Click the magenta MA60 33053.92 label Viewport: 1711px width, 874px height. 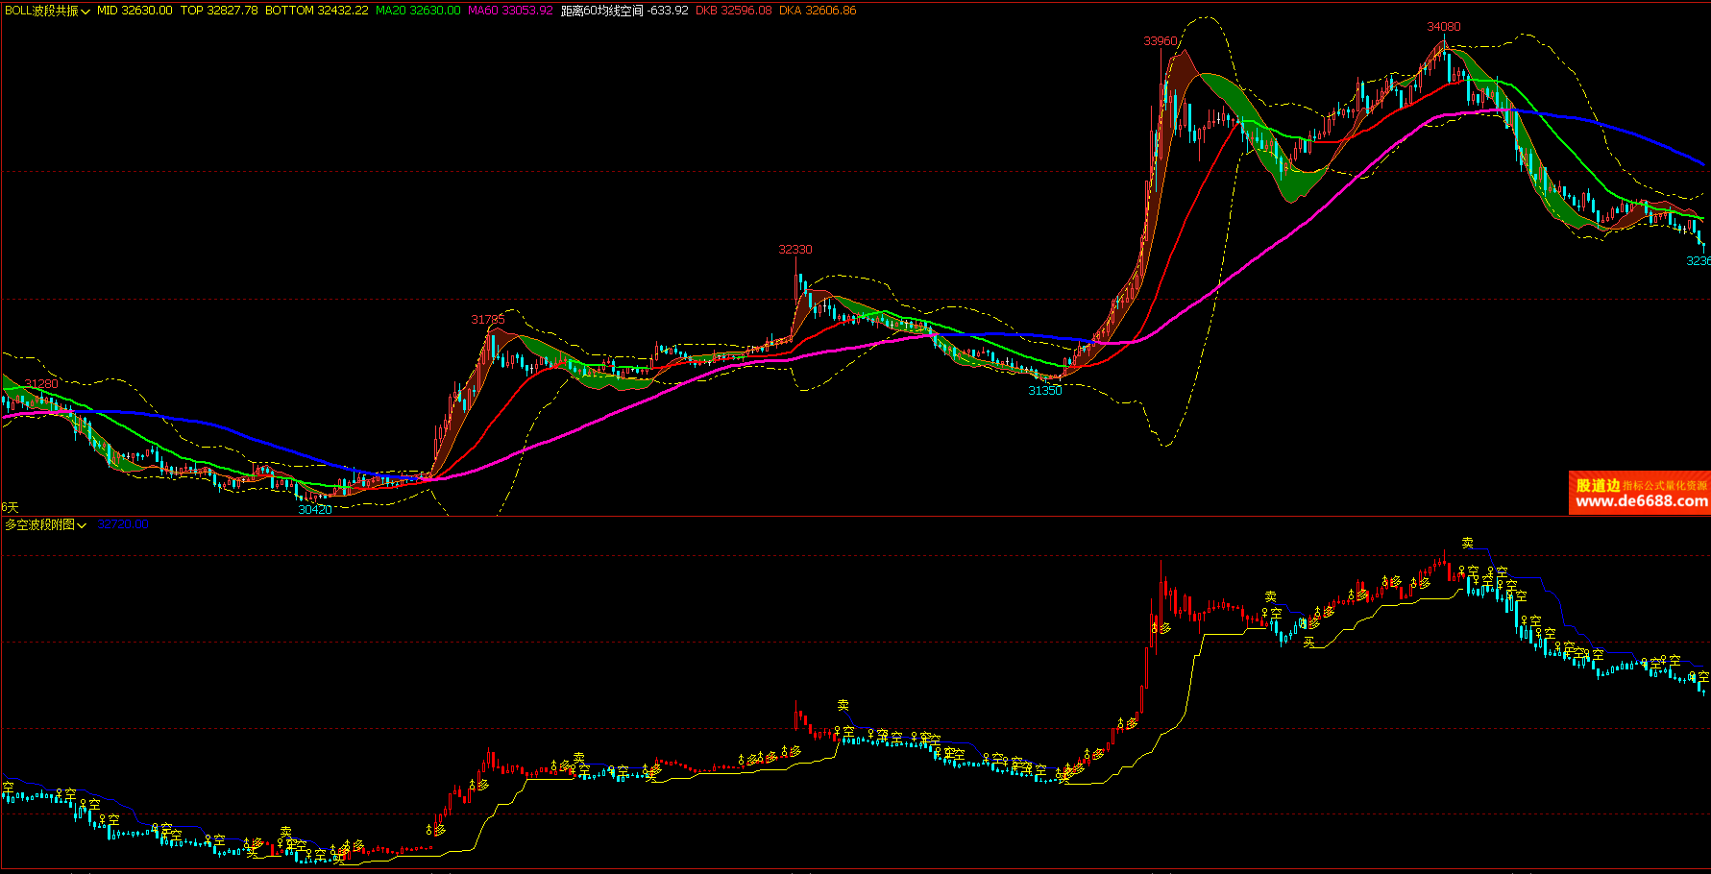510,11
